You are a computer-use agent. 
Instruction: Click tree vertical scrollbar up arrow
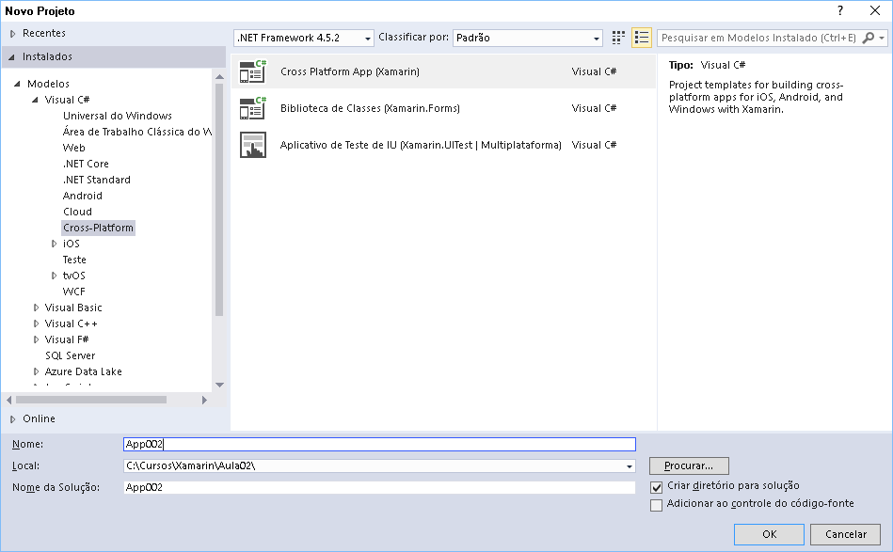click(220, 77)
